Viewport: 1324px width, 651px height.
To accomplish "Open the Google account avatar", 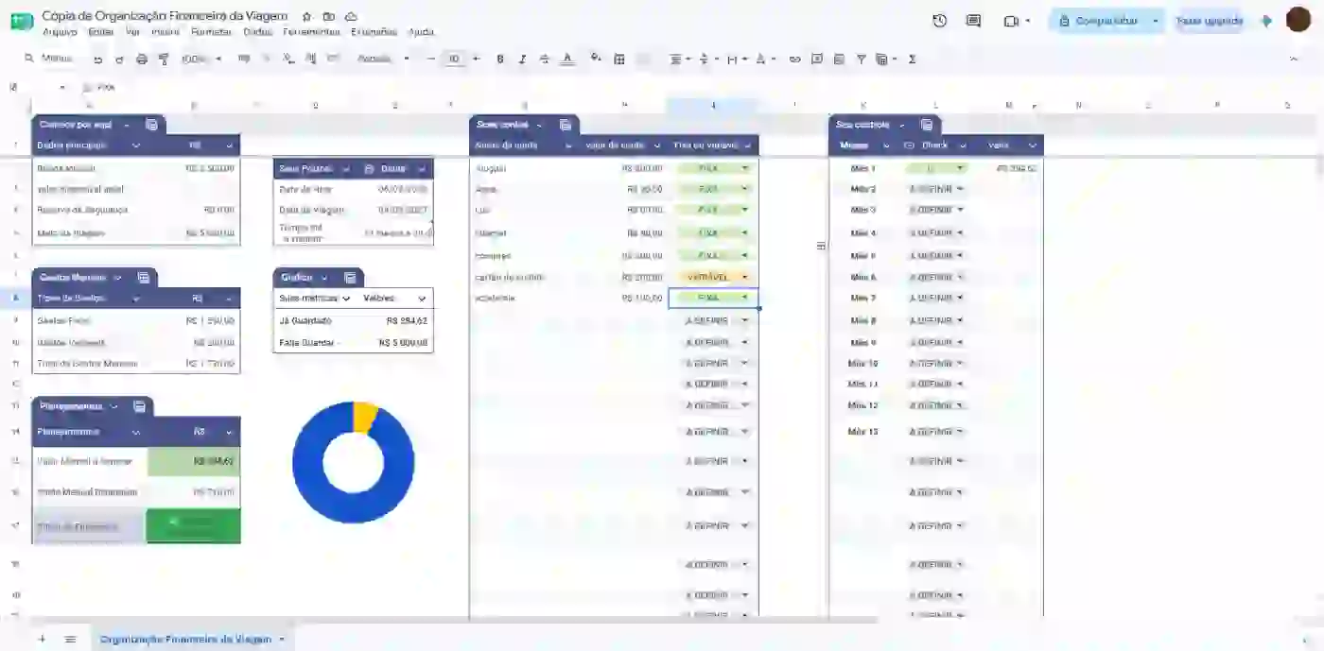I will [x=1298, y=20].
